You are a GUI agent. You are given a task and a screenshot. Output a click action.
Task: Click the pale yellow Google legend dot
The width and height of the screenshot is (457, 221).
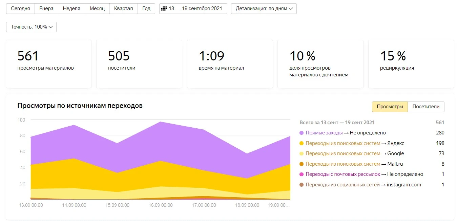(302, 153)
